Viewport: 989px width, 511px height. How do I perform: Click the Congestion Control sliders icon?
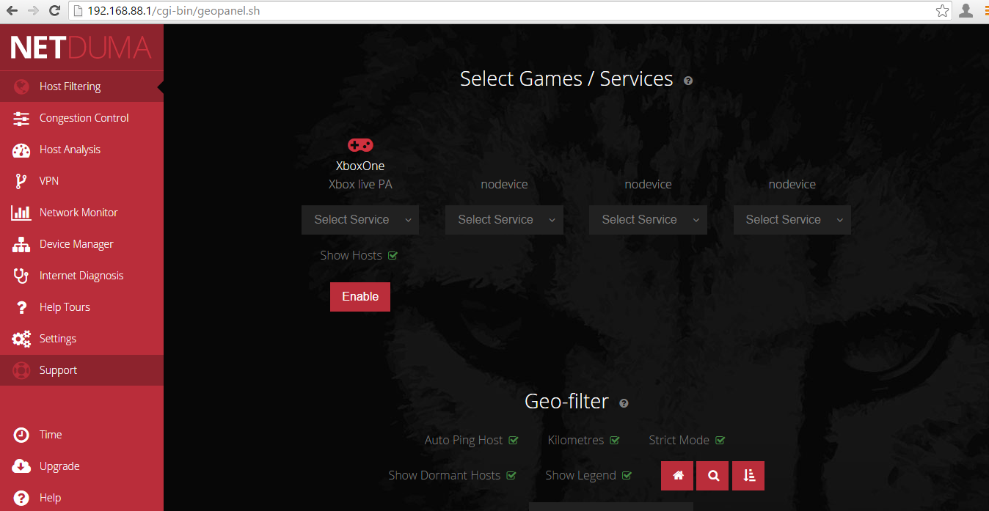pyautogui.click(x=21, y=118)
